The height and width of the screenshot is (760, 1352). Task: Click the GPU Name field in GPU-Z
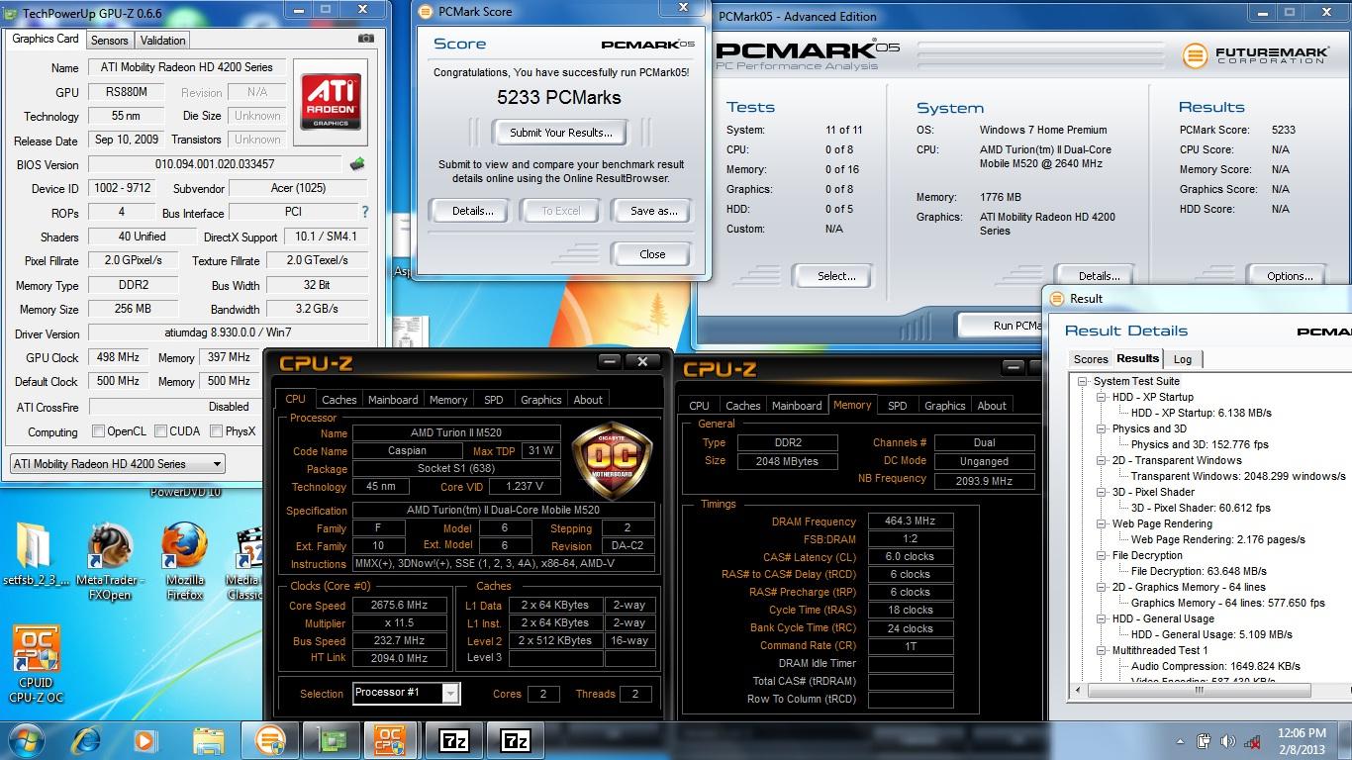pos(187,67)
